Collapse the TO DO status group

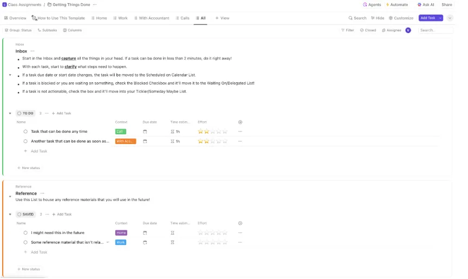(10, 113)
